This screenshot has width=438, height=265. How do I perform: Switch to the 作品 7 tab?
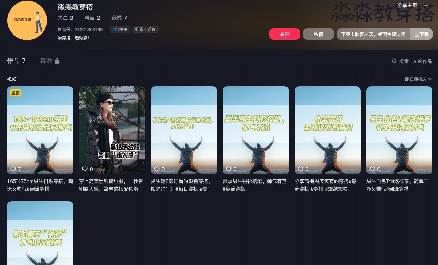click(x=16, y=61)
